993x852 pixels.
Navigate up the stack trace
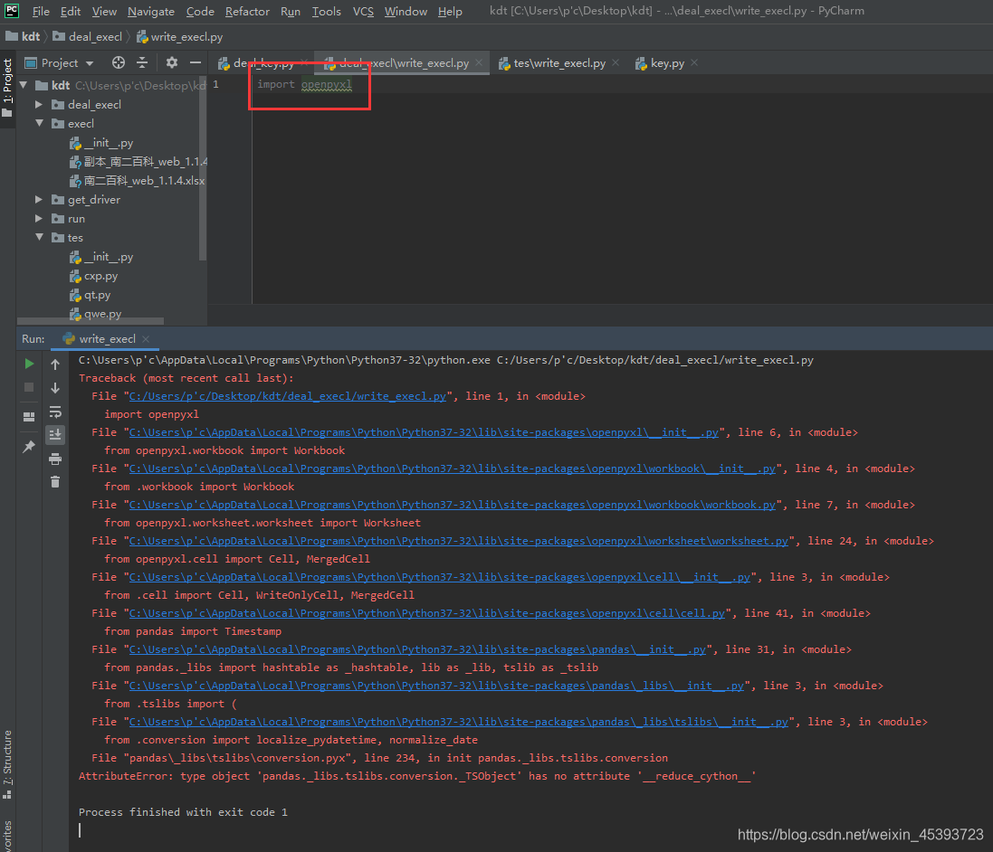(x=54, y=364)
